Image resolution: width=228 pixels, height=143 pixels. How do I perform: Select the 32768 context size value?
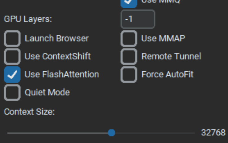pos(213,133)
